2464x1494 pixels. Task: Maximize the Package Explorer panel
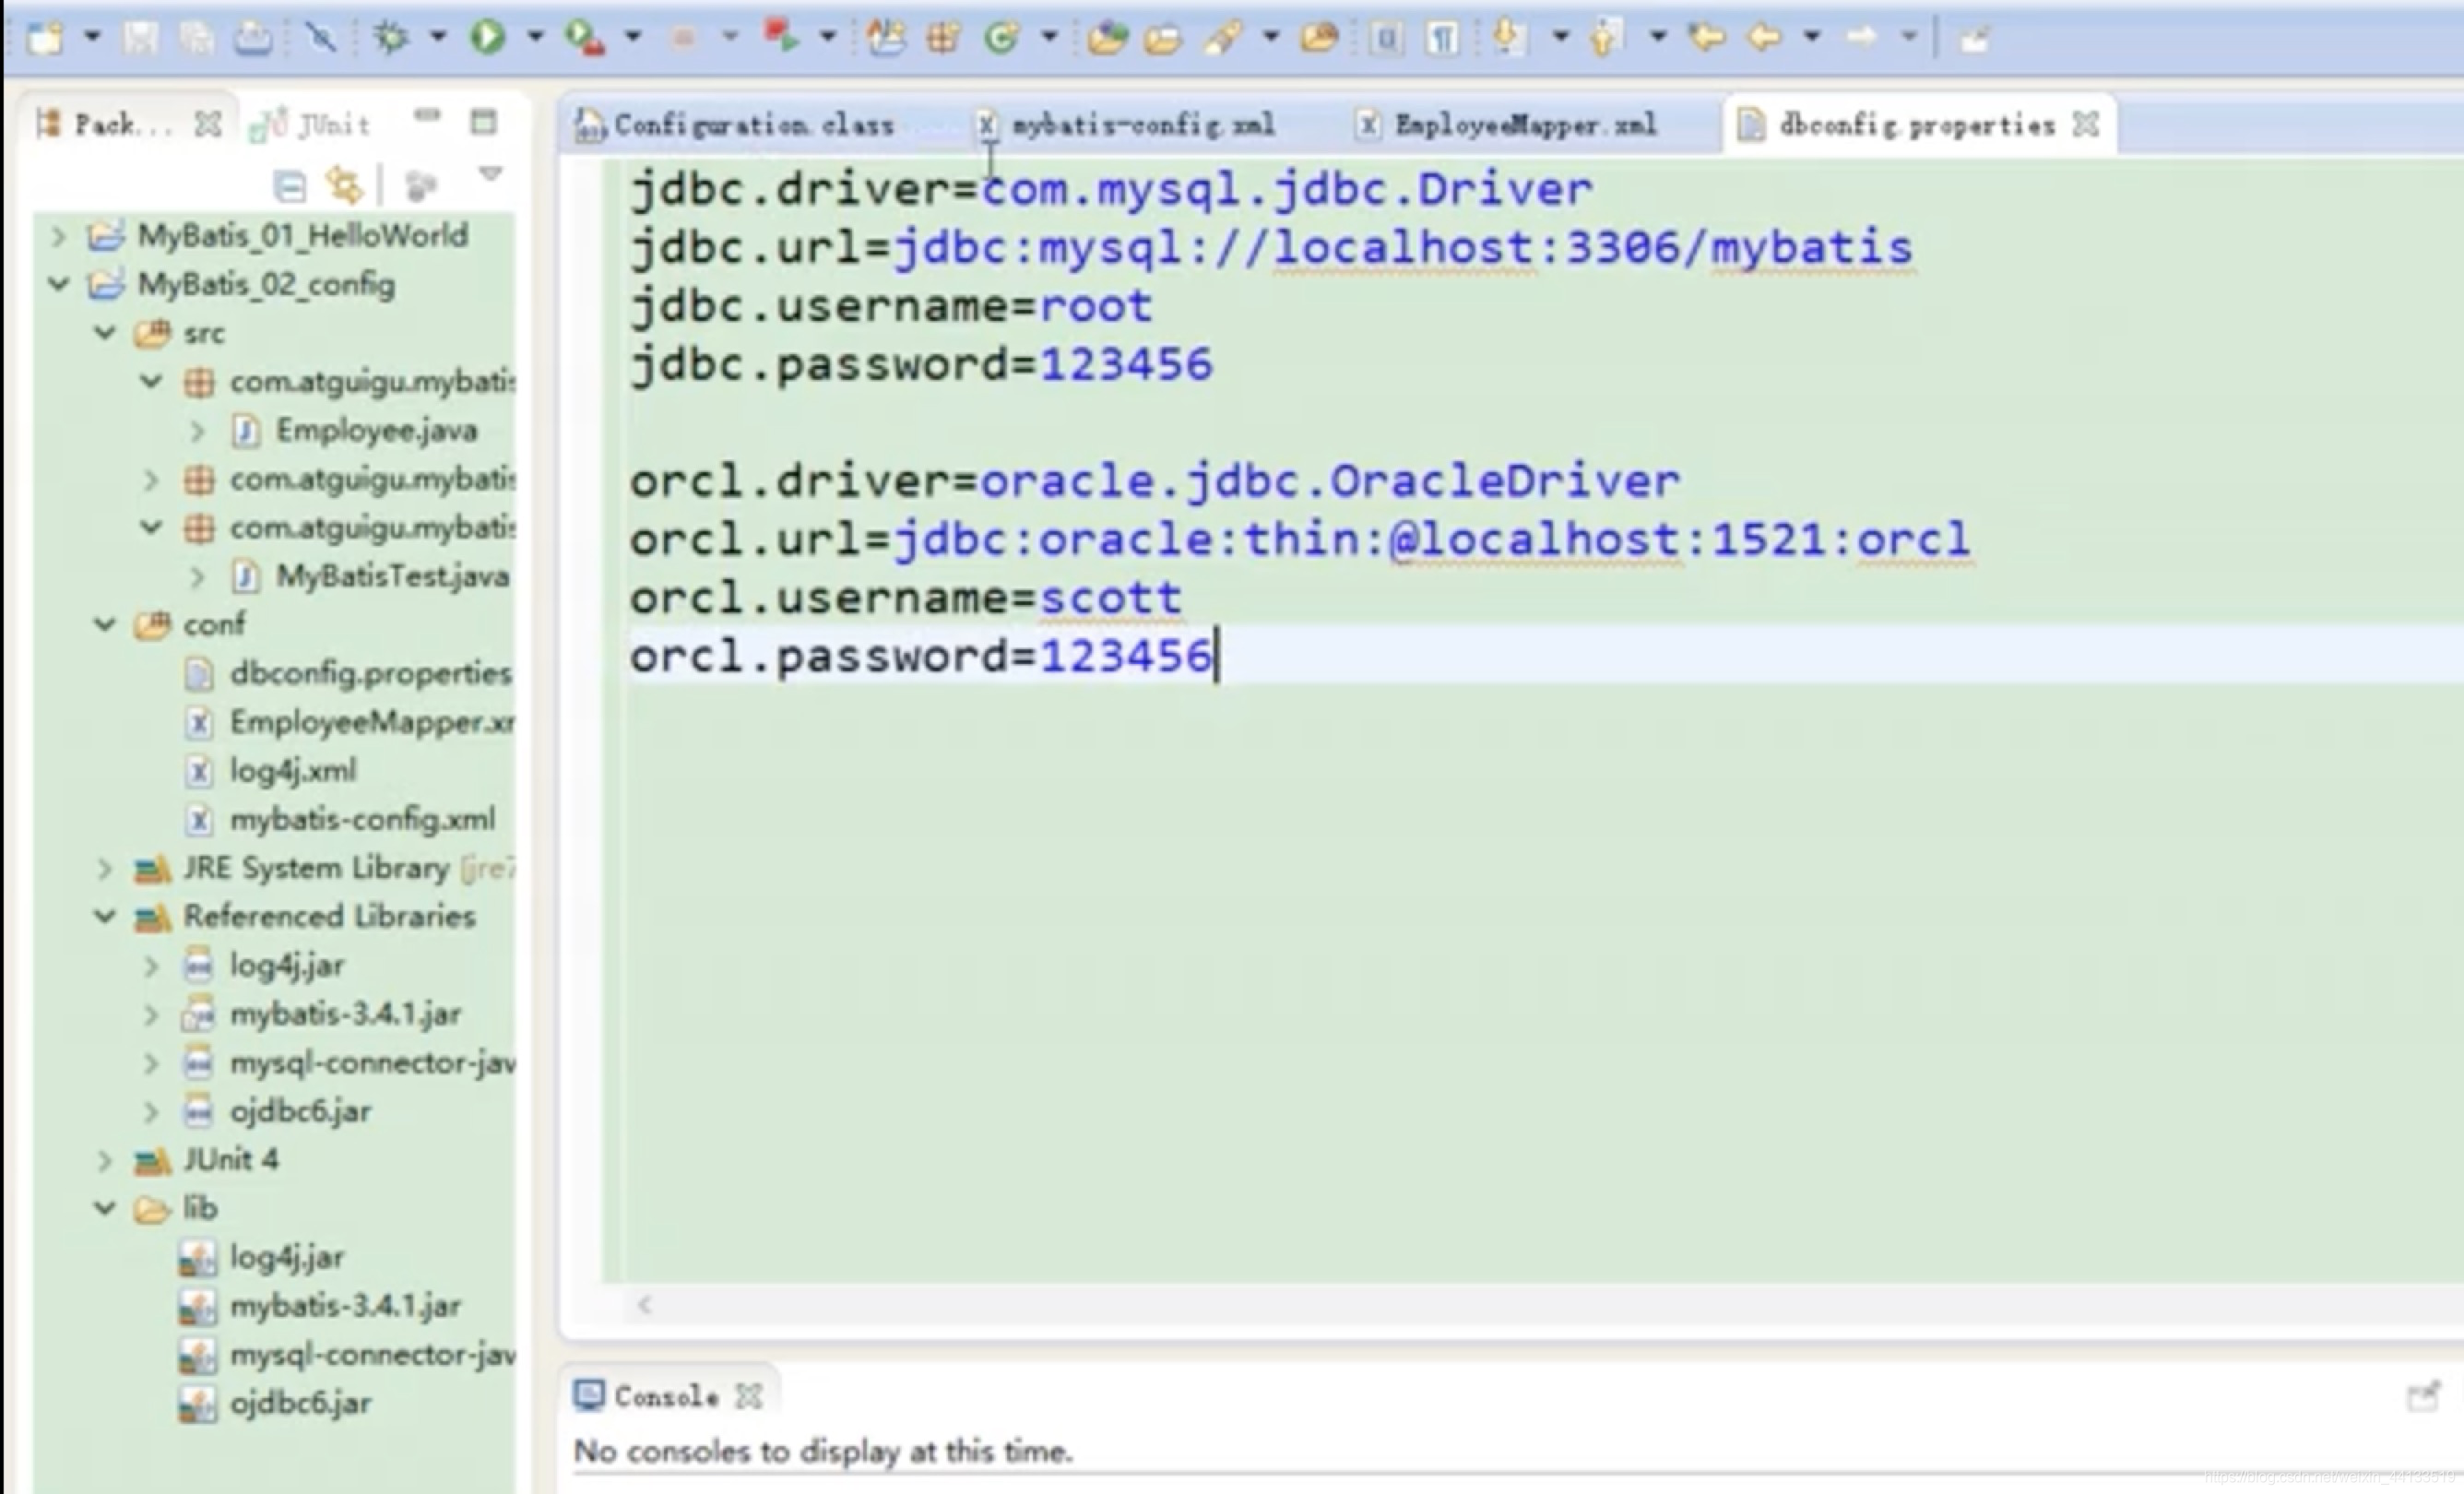[484, 122]
